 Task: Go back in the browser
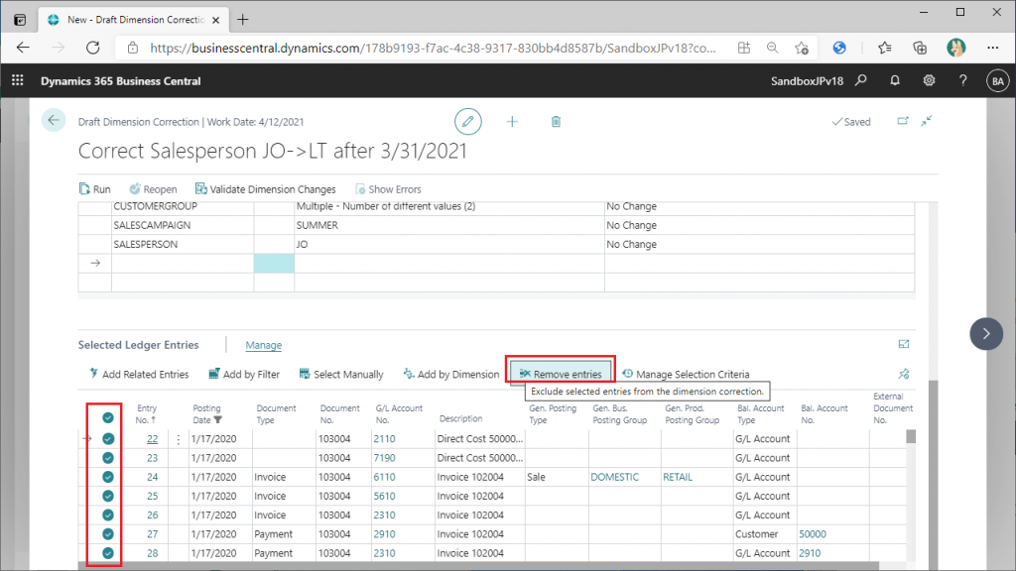pos(24,48)
